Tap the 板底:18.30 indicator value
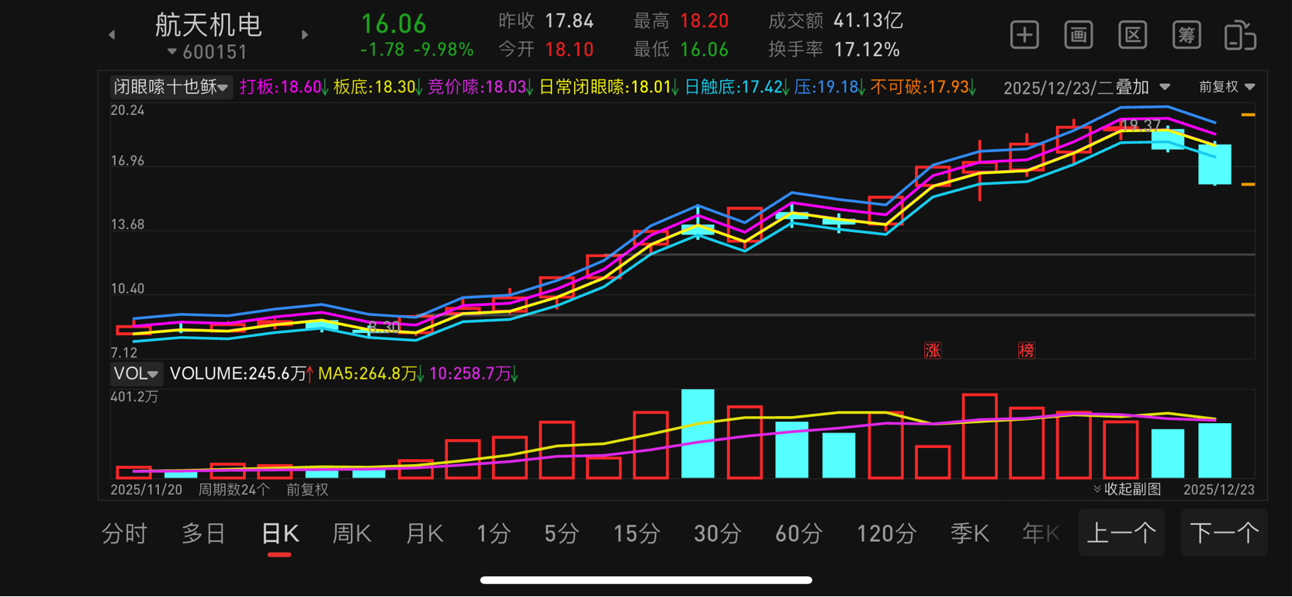 pos(379,87)
